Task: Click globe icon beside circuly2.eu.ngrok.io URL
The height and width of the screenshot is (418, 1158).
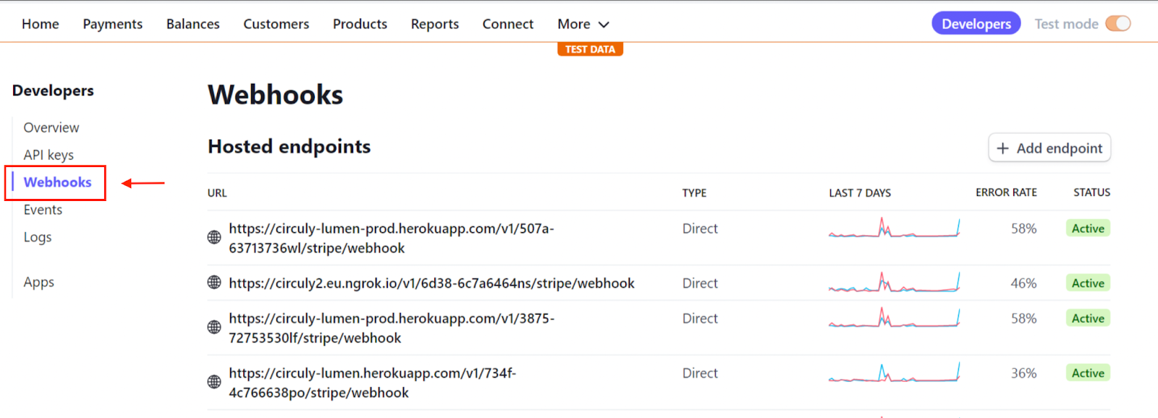Action: click(214, 283)
